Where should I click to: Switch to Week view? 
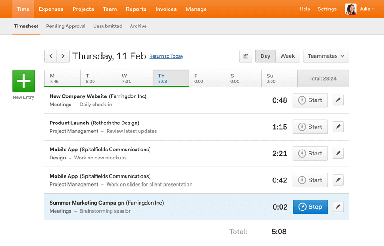click(287, 56)
